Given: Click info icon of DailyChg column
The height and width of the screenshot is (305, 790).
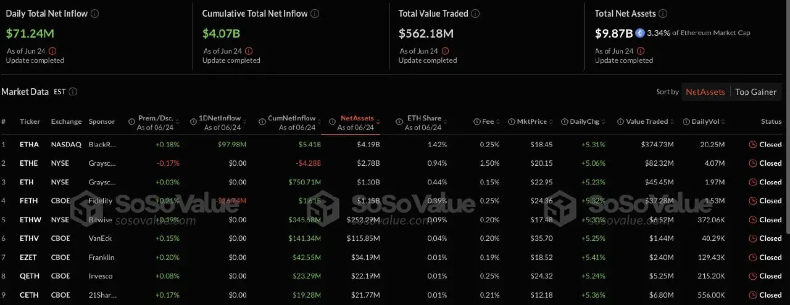Looking at the screenshot, I should [565, 122].
